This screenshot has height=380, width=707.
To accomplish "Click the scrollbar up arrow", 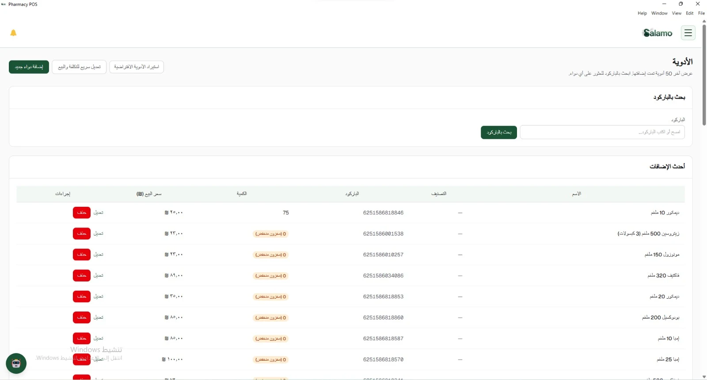I will point(704,21).
